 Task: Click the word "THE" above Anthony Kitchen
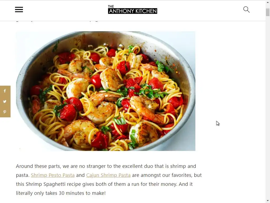[x=111, y=7]
